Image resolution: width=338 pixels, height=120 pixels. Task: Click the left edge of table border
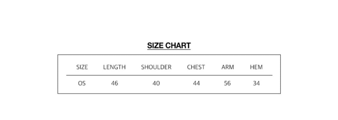tap(58, 74)
